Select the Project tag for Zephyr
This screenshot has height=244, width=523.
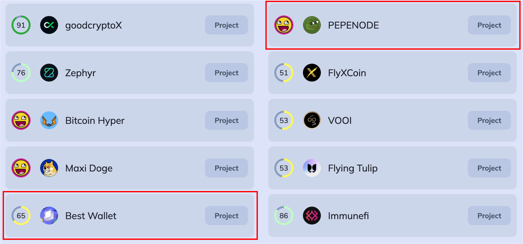(x=226, y=73)
